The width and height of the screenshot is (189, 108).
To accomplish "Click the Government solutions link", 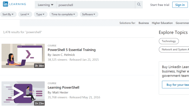I will click(182, 23).
